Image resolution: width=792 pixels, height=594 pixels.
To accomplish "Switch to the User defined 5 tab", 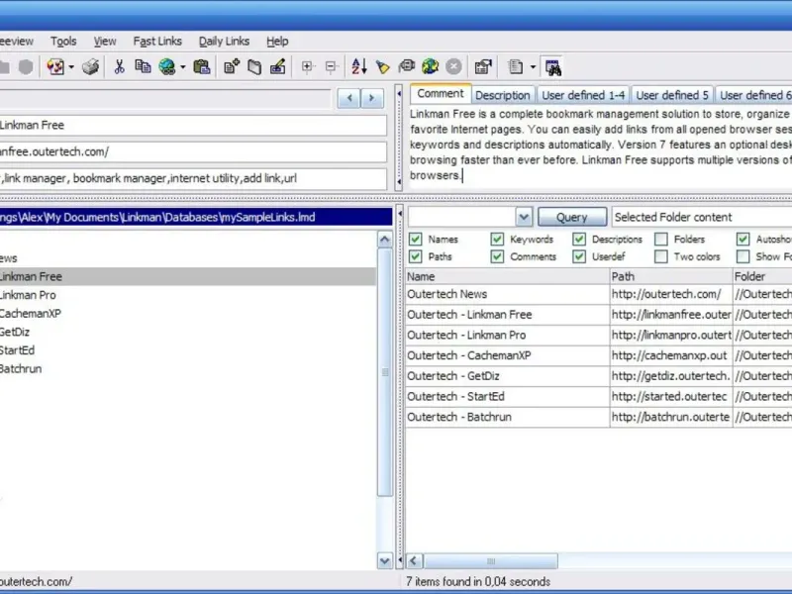I will (672, 95).
